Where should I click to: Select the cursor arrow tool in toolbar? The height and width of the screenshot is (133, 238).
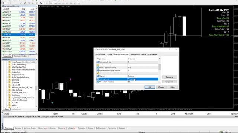tap(4, 3)
